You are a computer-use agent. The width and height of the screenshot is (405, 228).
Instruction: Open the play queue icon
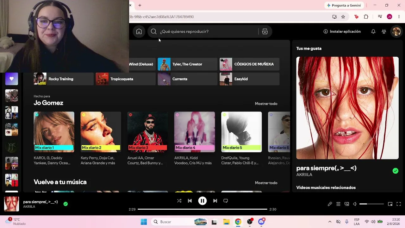click(x=338, y=204)
